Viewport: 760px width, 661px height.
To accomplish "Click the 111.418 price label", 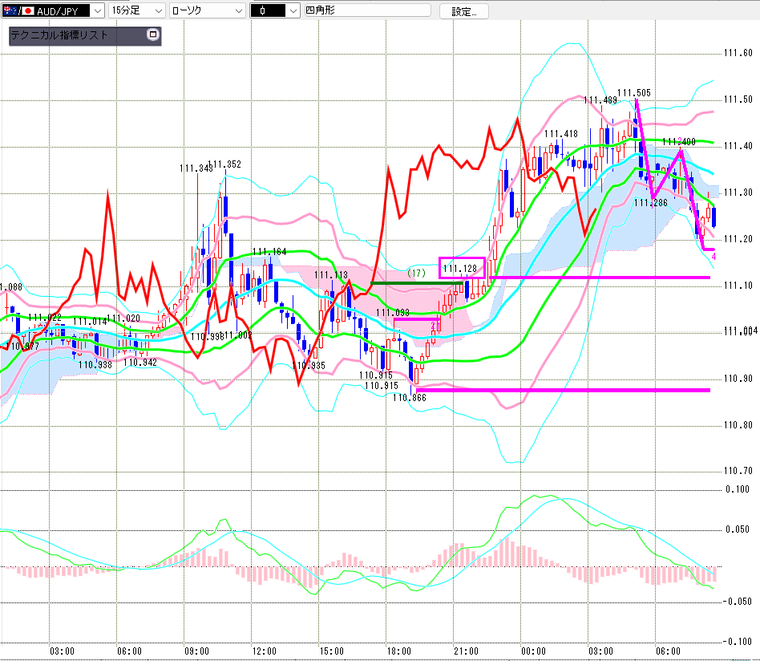I will point(561,134).
